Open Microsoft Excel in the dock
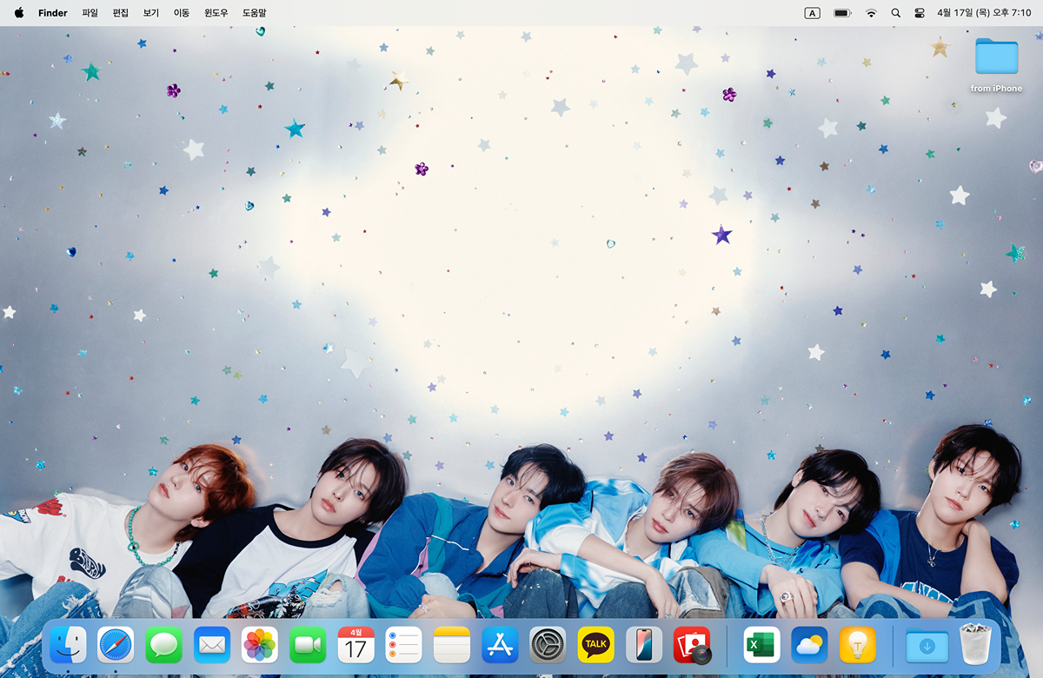1043x678 pixels. pos(761,645)
